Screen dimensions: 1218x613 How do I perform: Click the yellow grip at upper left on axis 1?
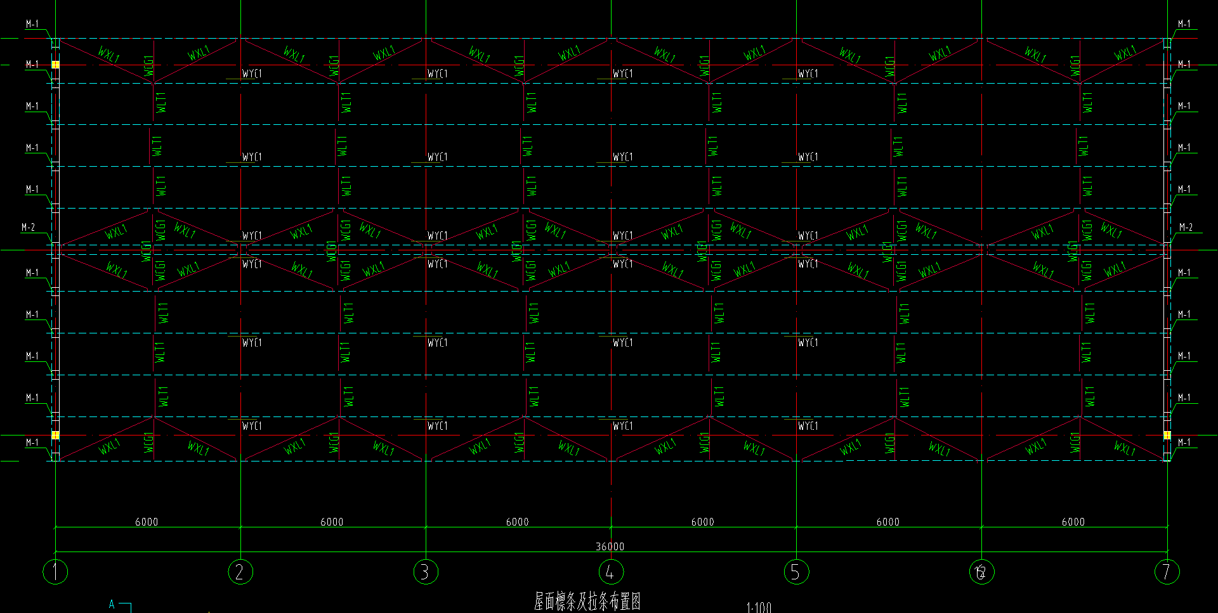pyautogui.click(x=55, y=65)
